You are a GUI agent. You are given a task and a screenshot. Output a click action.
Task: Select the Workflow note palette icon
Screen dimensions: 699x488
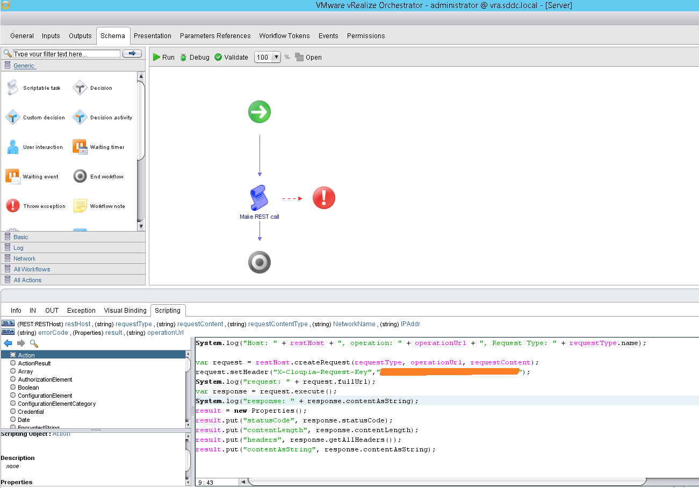[x=80, y=206]
